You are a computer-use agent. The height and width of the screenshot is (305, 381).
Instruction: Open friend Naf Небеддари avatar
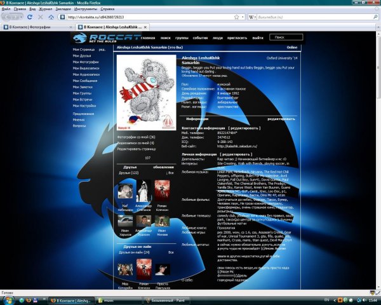[x=125, y=191]
